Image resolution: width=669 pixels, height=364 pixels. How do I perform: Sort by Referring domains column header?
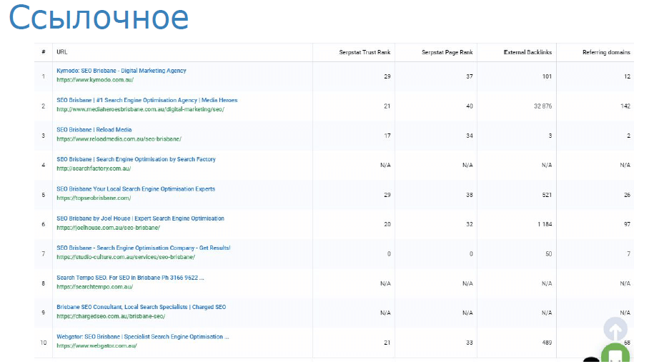[606, 52]
